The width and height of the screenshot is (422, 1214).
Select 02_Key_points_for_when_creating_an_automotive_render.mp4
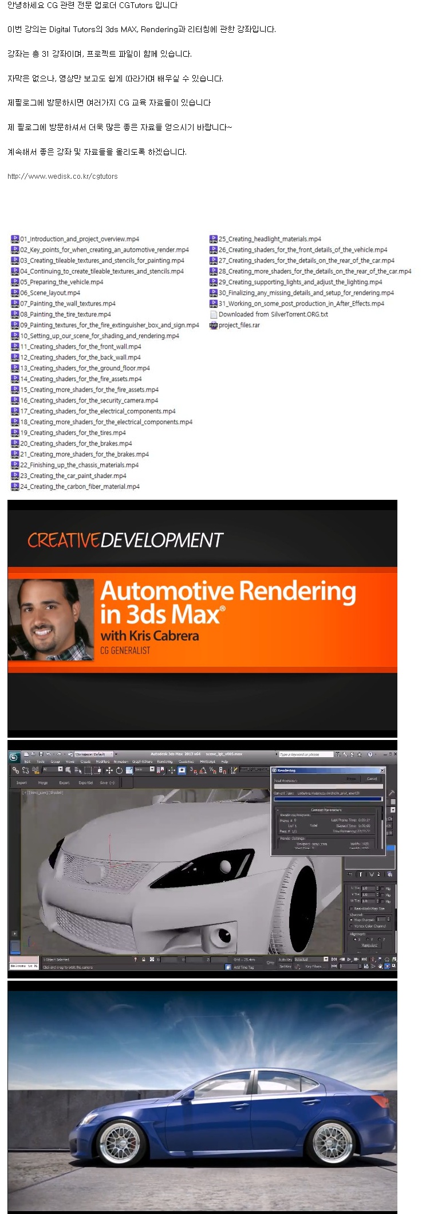point(105,250)
